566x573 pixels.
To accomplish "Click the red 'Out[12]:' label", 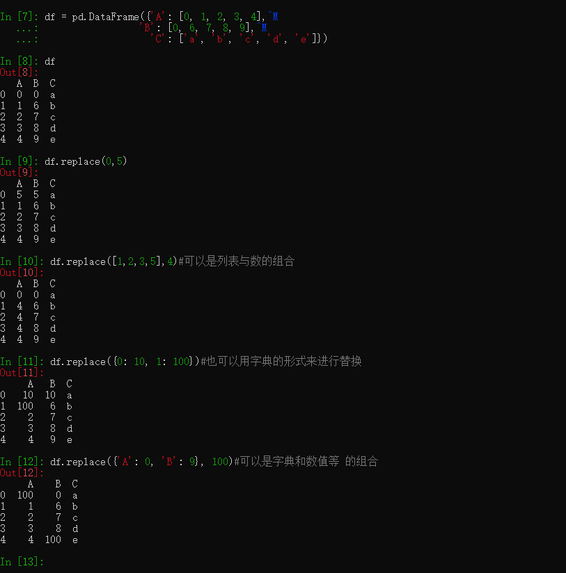I will (x=22, y=473).
